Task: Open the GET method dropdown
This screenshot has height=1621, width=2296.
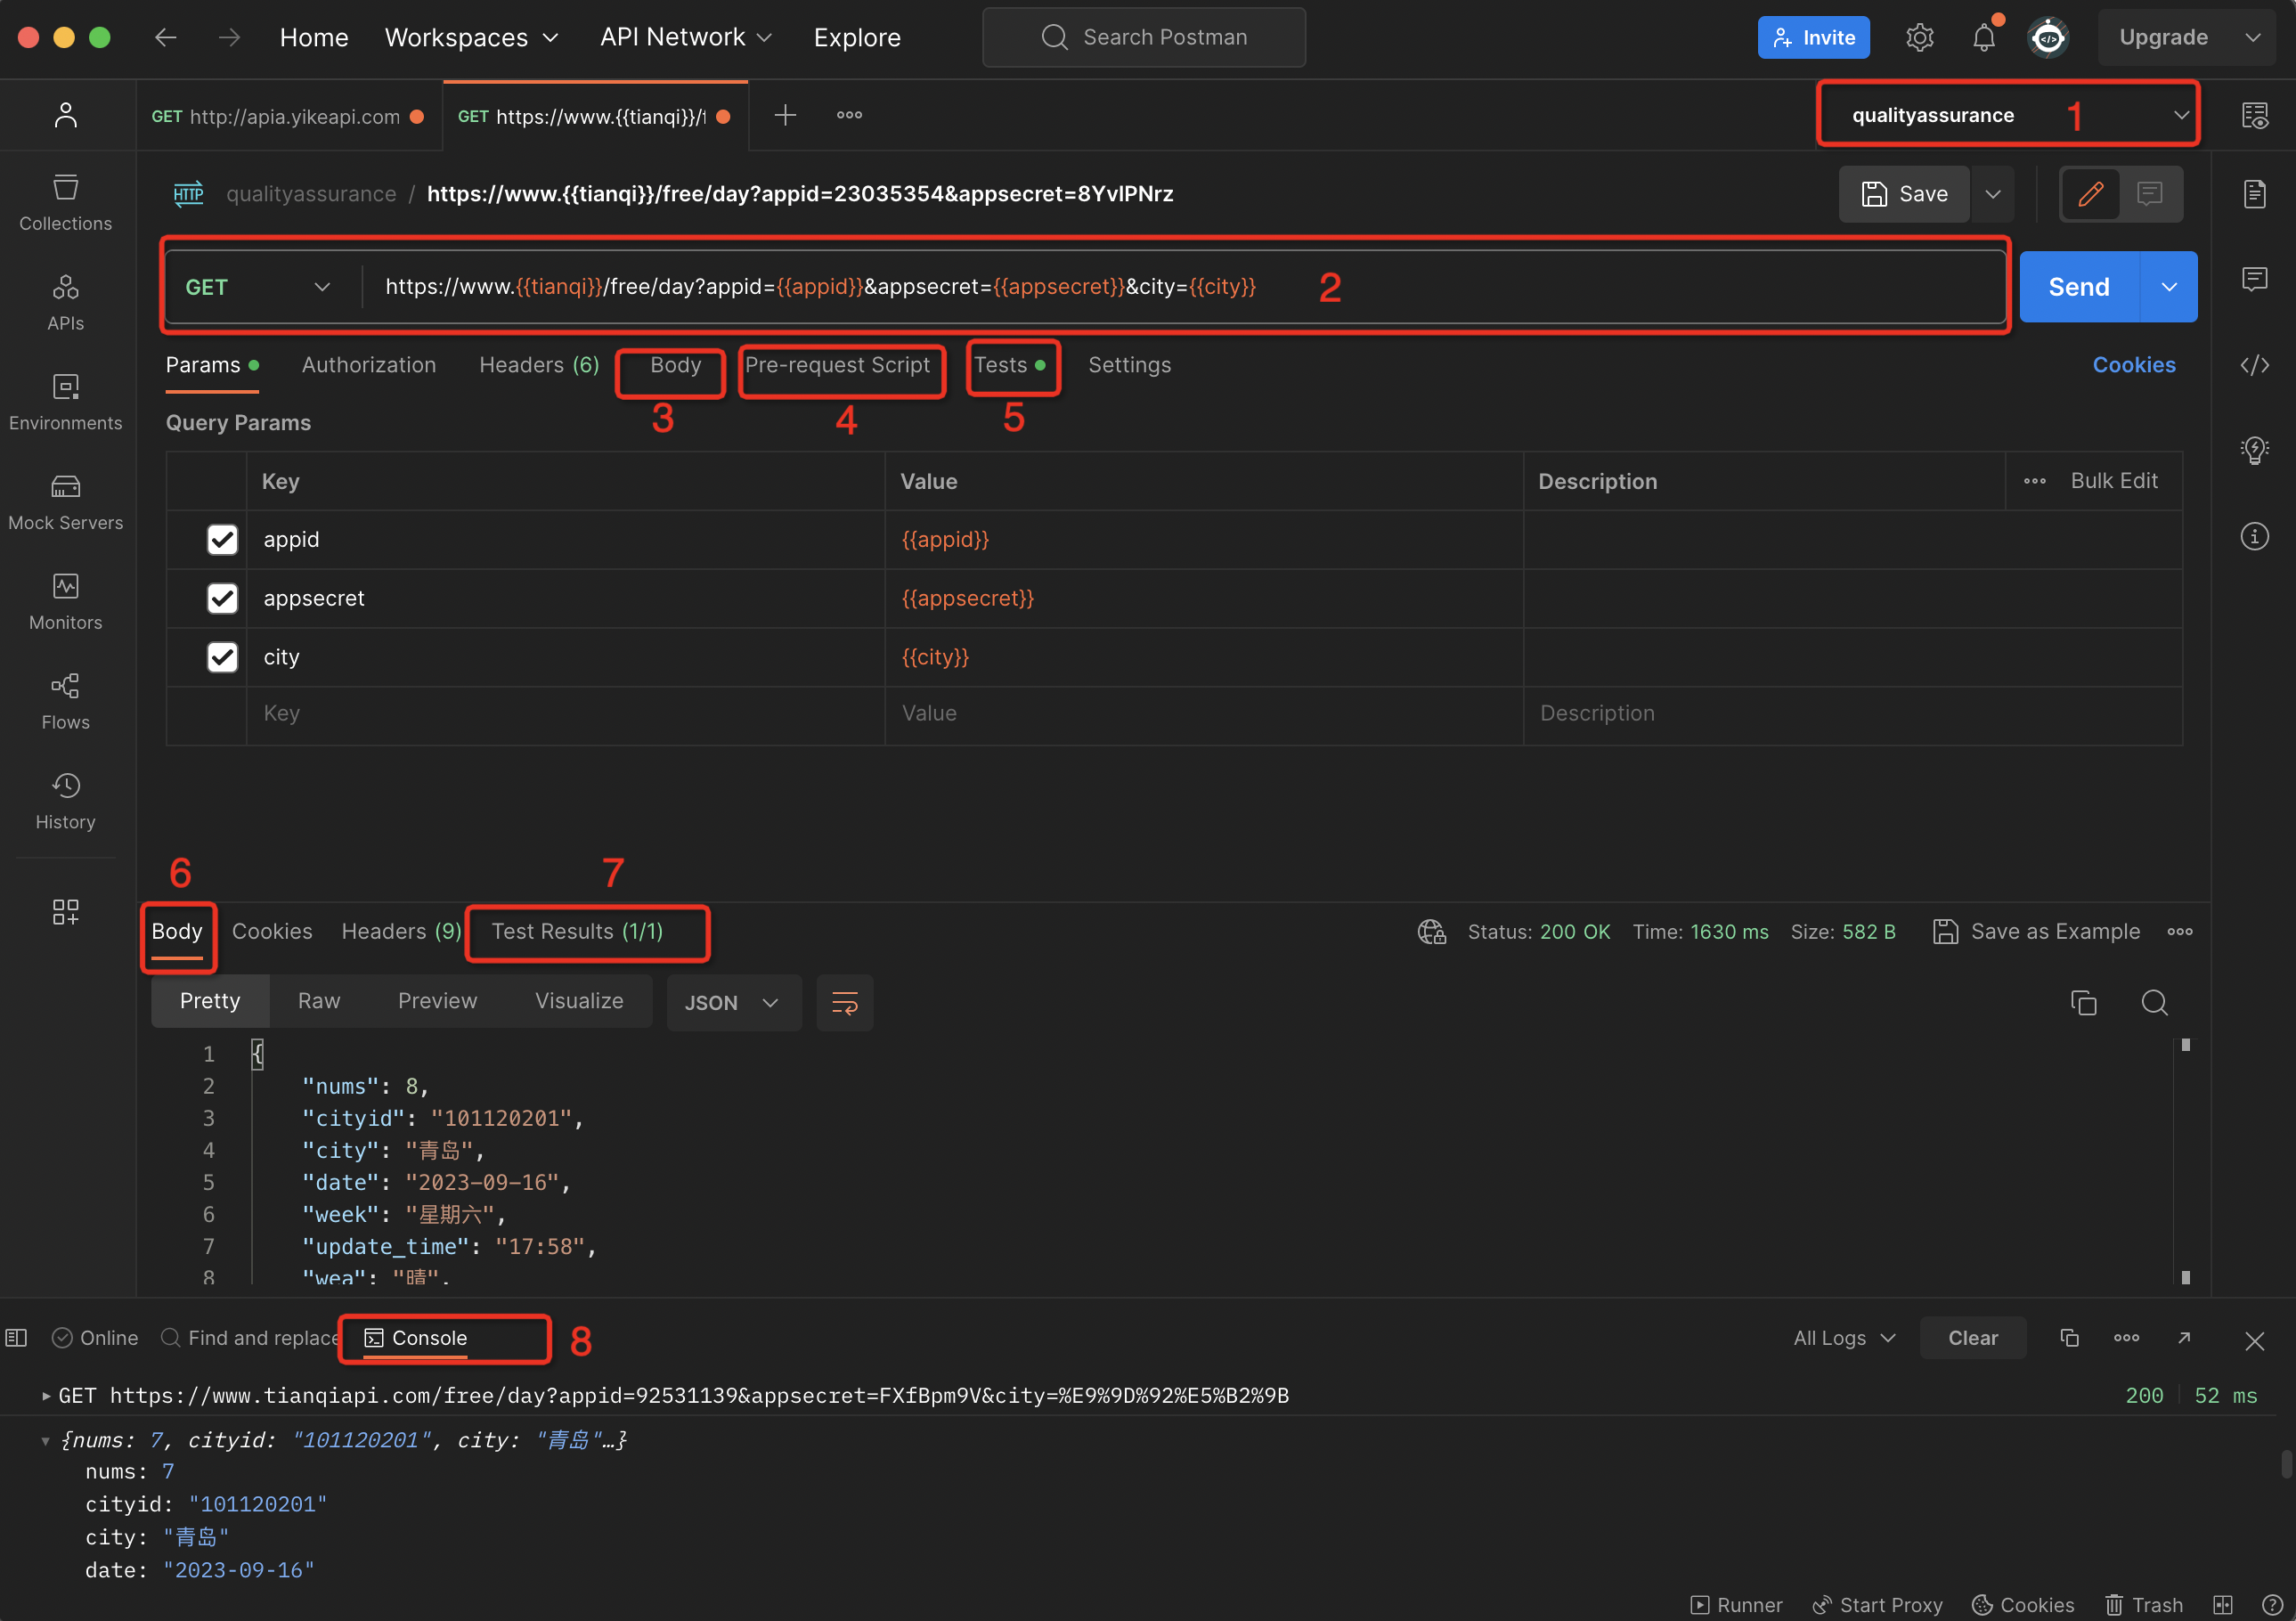Action: click(x=257, y=287)
